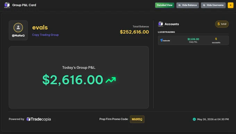Image resolution: width=236 pixels, height=134 pixels.
Task: Click the MANEQ promo code badge
Action: point(137,119)
